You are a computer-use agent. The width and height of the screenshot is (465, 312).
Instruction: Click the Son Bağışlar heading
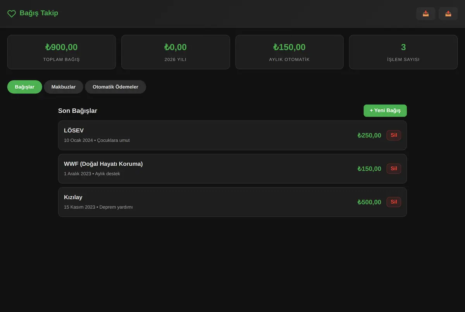(77, 111)
